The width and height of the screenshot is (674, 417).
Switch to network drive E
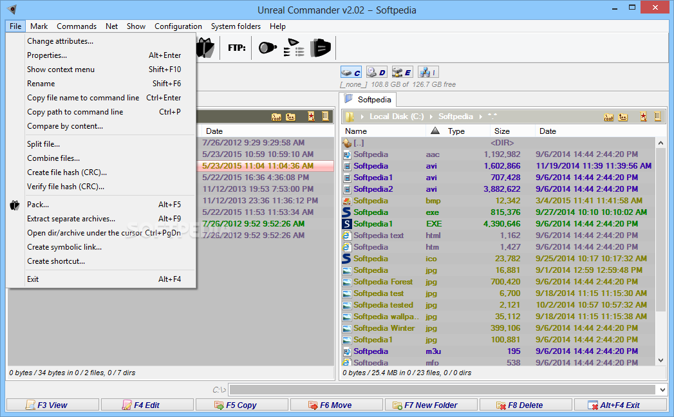click(x=402, y=72)
